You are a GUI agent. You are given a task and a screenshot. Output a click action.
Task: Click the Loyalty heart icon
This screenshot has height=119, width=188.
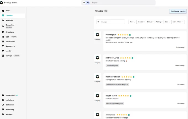pyautogui.click(x=3, y=51)
